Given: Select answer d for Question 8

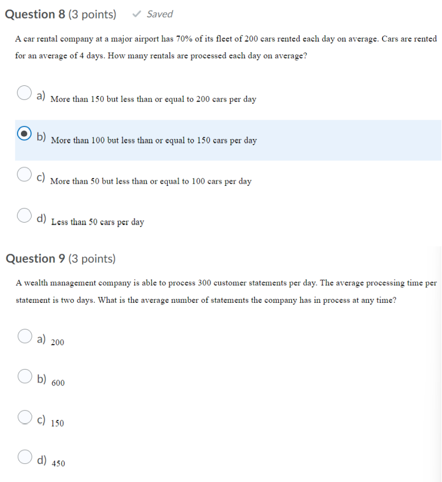Looking at the screenshot, I should (24, 215).
